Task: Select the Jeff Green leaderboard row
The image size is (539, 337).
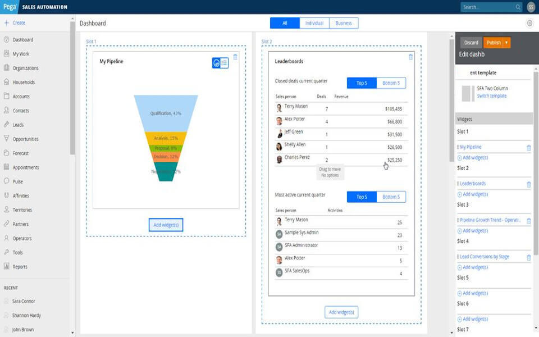Action: tap(341, 134)
